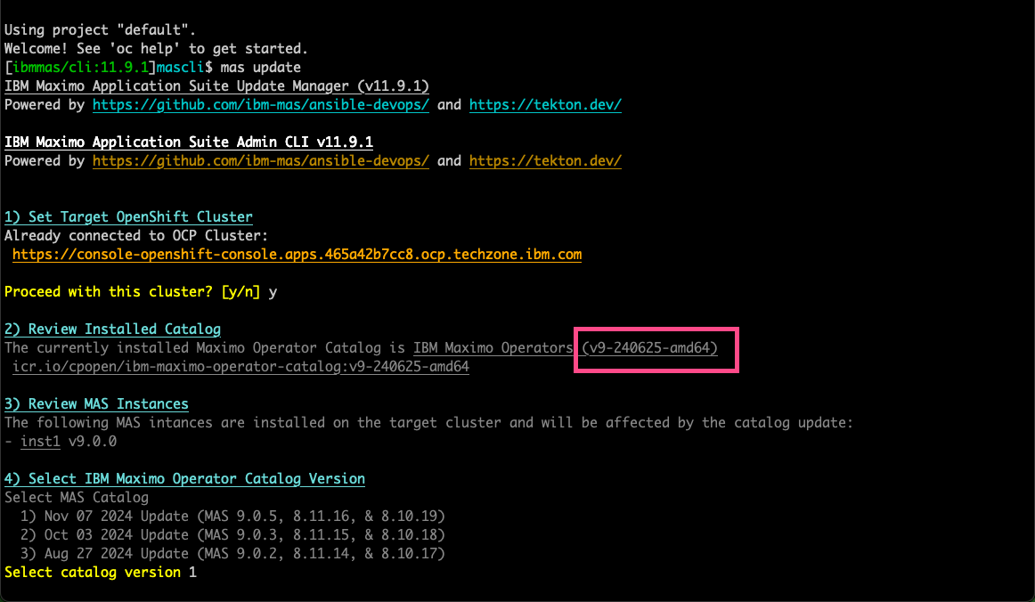Open the cyan tekton.dev link

pyautogui.click(x=545, y=105)
